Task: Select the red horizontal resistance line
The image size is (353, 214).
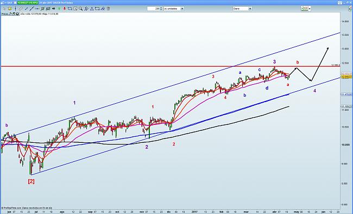Action: click(170, 66)
